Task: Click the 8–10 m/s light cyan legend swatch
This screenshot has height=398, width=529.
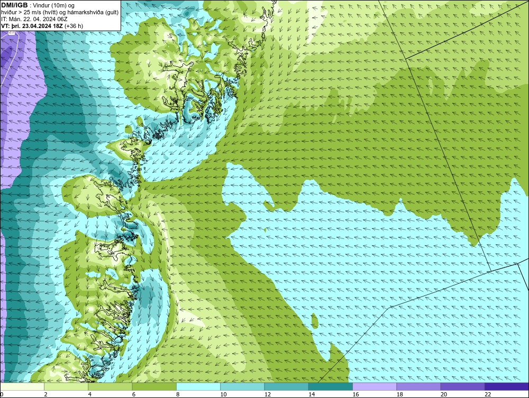Action: [x=198, y=386]
